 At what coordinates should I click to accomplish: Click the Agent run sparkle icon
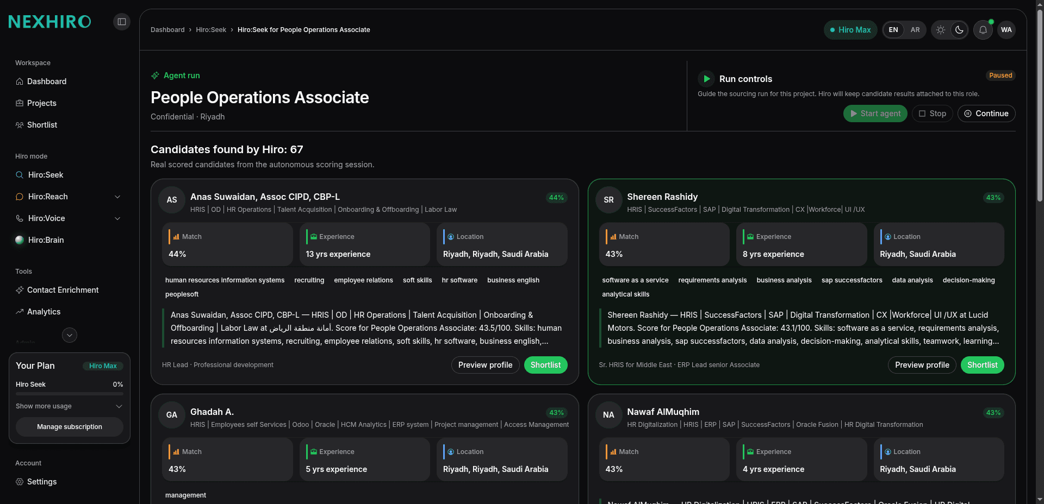155,75
